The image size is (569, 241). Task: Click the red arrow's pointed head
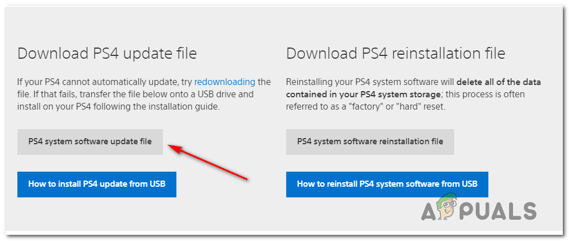[172, 148]
